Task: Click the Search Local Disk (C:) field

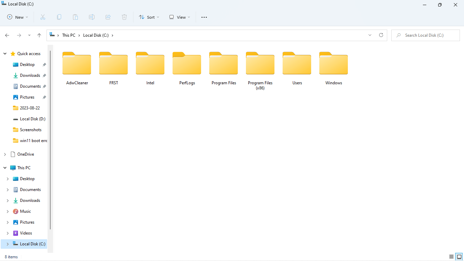Action: (x=426, y=35)
